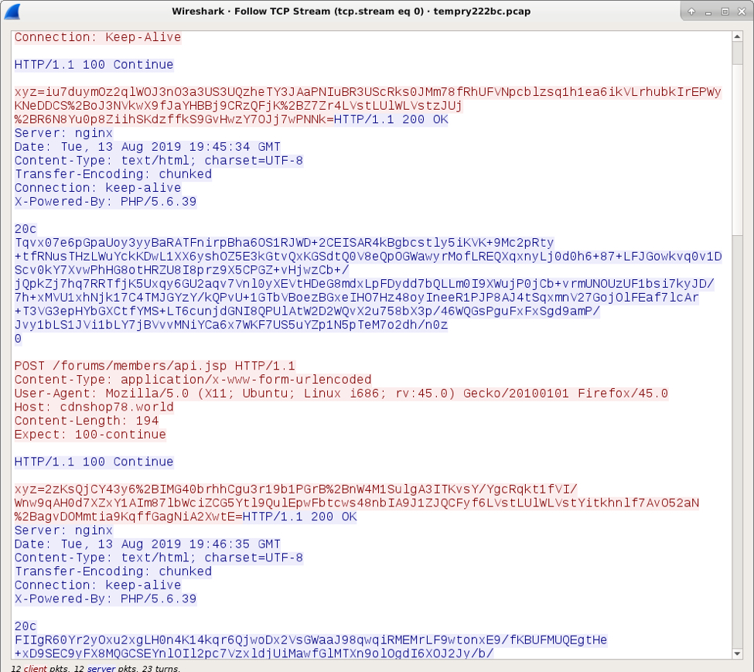Click the Date line showing 19:46:35 GMT

pyautogui.click(x=147, y=544)
